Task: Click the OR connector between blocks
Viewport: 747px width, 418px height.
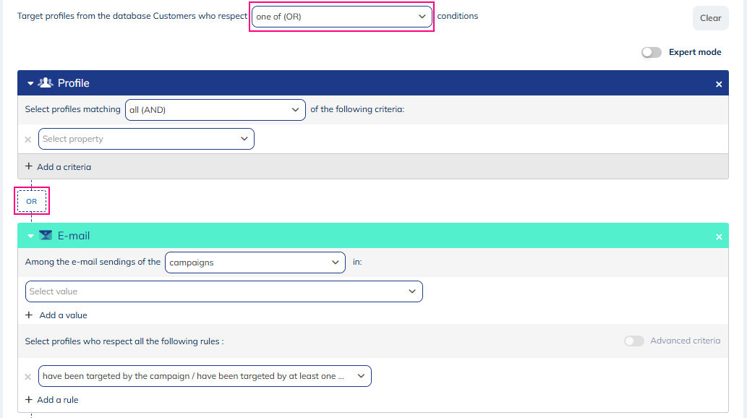Action: tap(32, 202)
